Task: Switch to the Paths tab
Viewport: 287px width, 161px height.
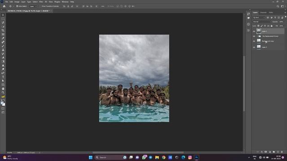Action: [x=271, y=13]
